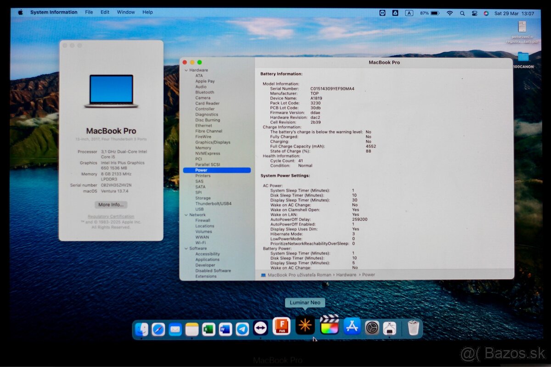551x367 pixels.
Task: Collapse the Network section in the sidebar
Action: point(186,214)
